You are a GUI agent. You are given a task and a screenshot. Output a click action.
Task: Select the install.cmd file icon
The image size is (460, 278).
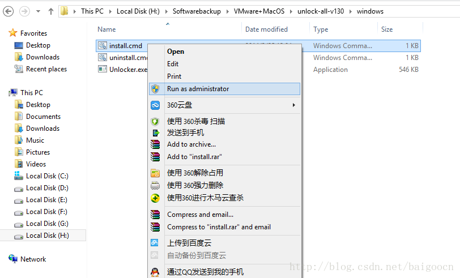[103, 45]
